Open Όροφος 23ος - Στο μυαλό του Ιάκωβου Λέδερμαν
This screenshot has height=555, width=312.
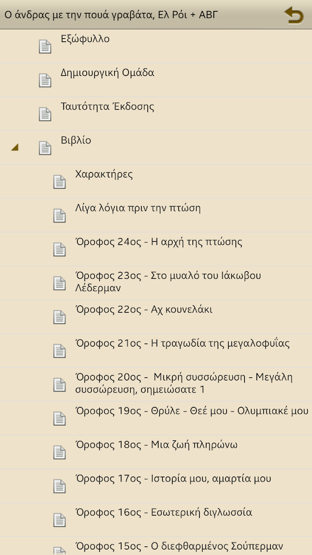156,283
